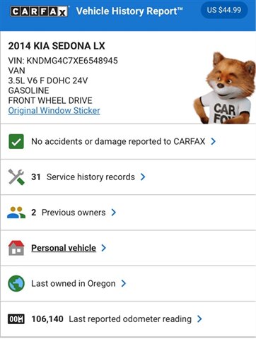Open 106,140 Last reported odometer reading
This screenshot has width=256, height=339.
pyautogui.click(x=128, y=319)
